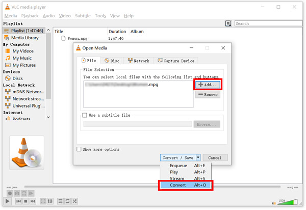
Task: Choose Stream from dropdown menu
Action: pos(186,178)
